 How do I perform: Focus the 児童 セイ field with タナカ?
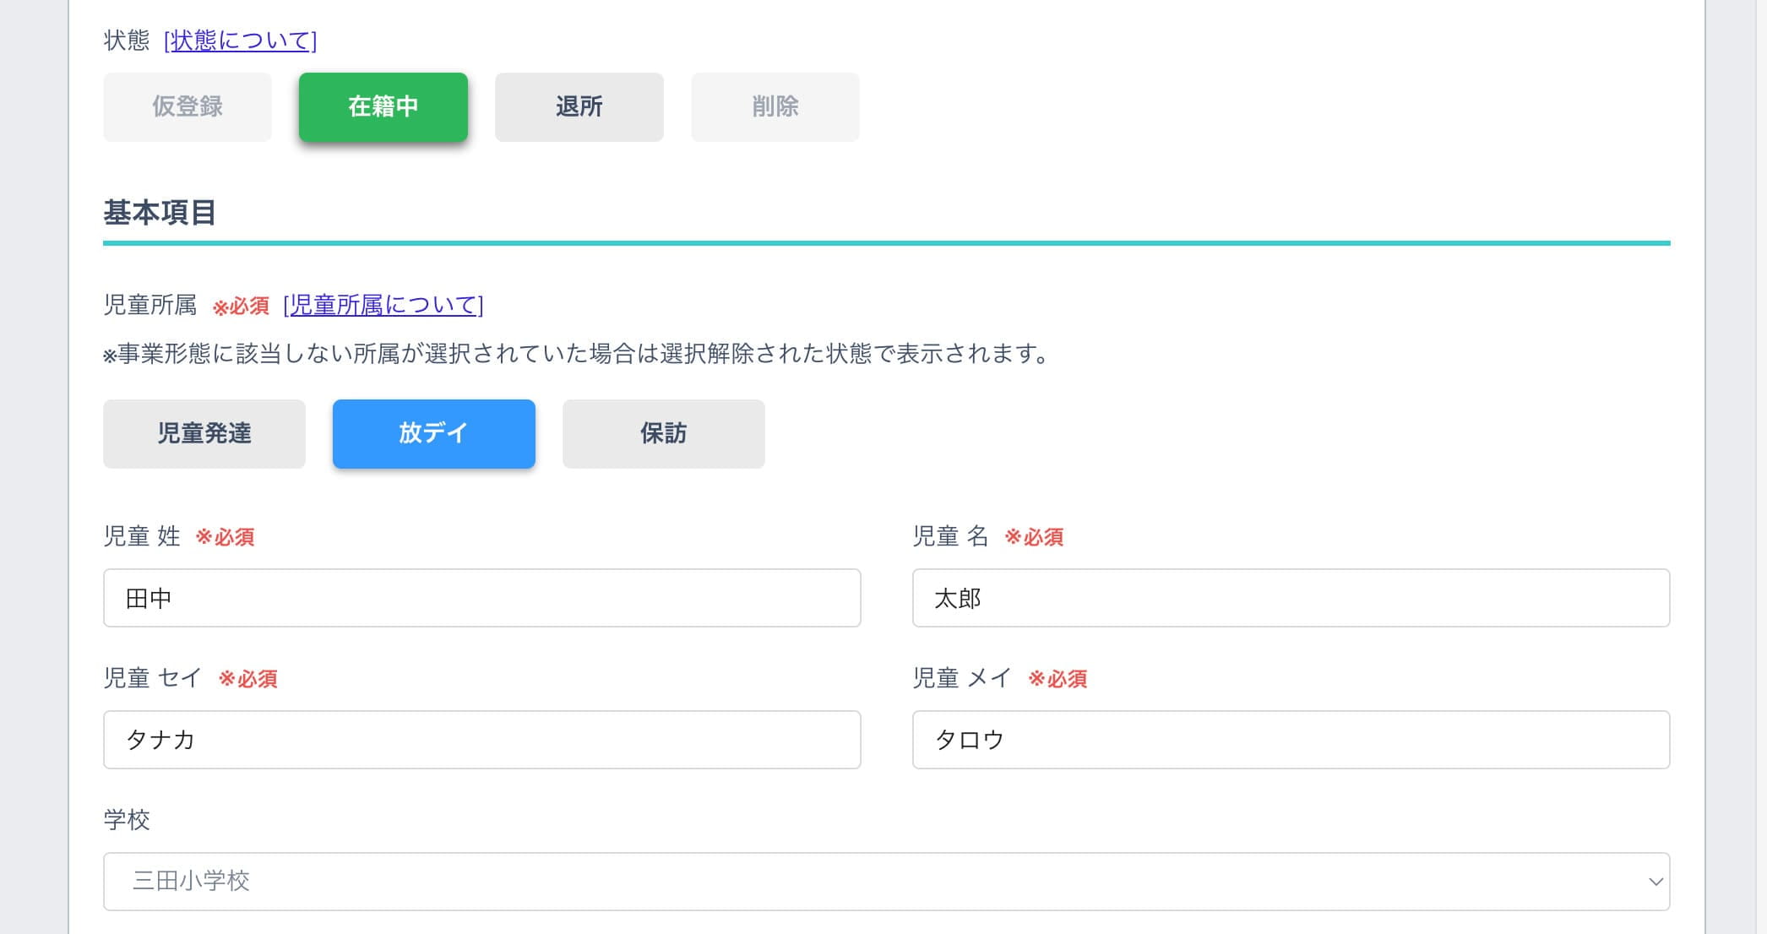click(482, 740)
